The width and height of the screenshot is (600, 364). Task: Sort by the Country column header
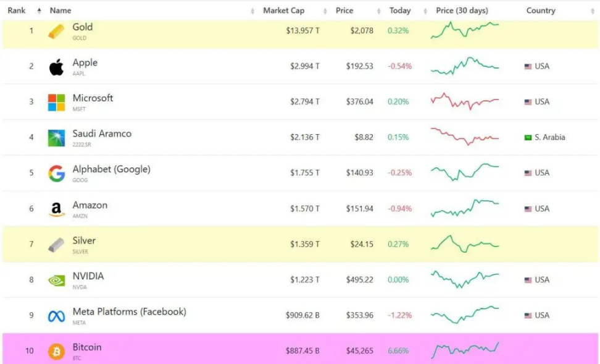tap(541, 11)
